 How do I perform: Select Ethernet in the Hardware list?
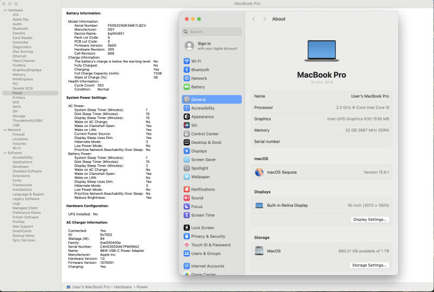pyautogui.click(x=20, y=56)
